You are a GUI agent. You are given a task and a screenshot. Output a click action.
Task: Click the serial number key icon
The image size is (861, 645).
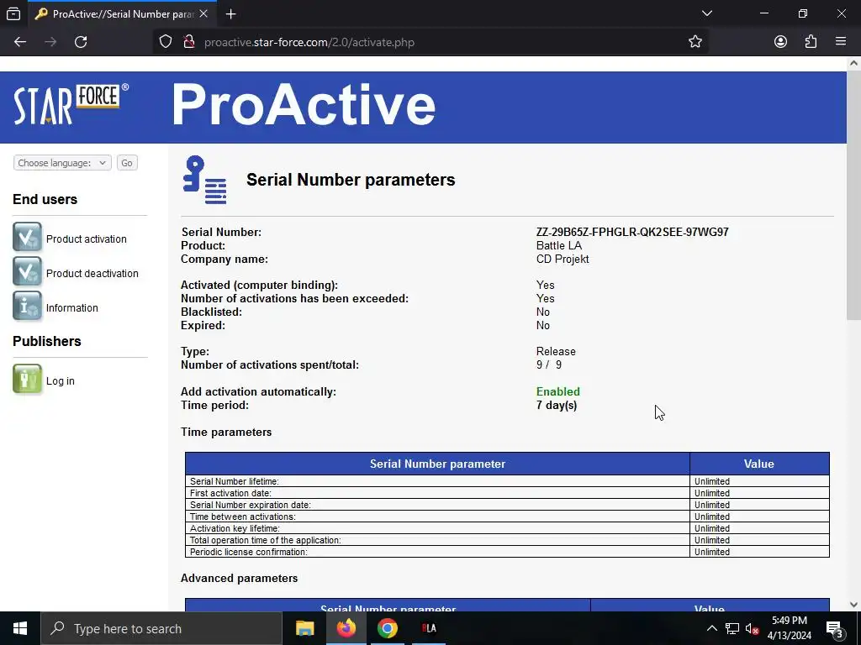click(205, 180)
